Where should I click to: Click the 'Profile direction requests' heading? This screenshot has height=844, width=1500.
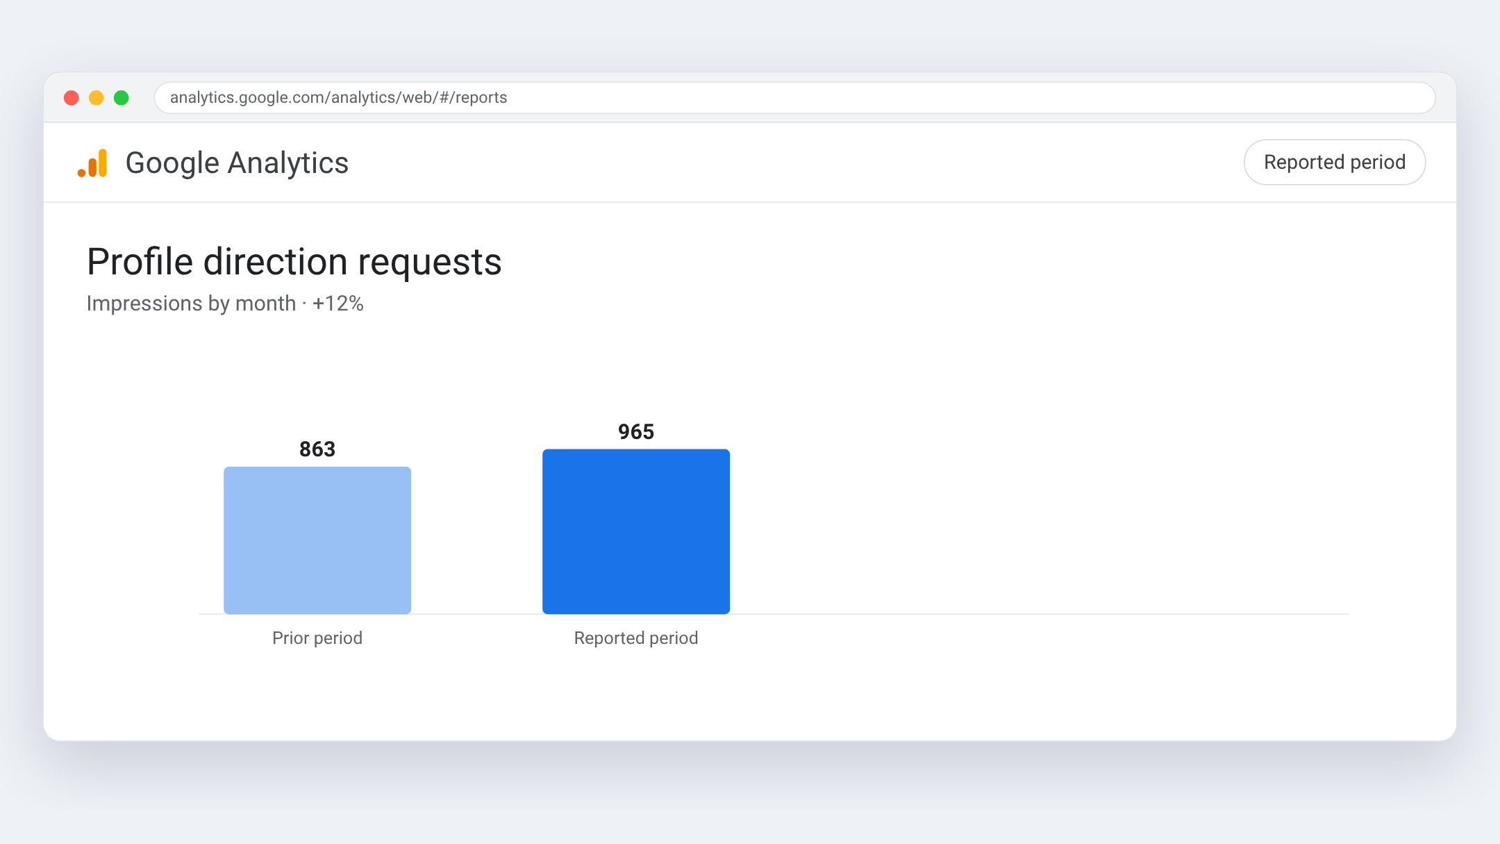pos(294,262)
